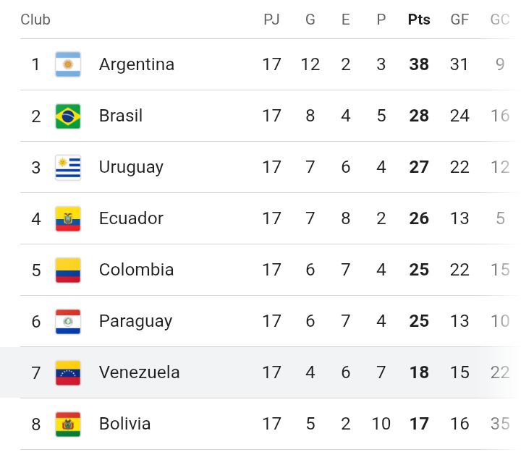The height and width of the screenshot is (457, 521).
Task: Click the Ecuador flag icon
Action: (68, 219)
